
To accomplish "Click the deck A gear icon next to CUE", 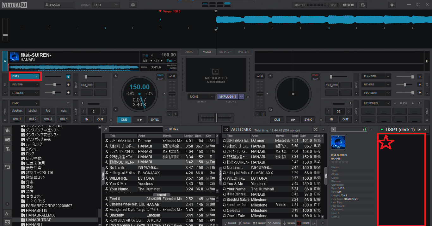I will click(x=111, y=120).
